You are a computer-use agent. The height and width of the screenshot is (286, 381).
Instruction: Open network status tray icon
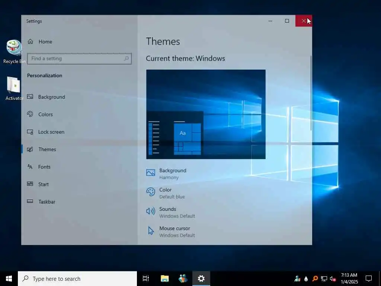point(324,279)
